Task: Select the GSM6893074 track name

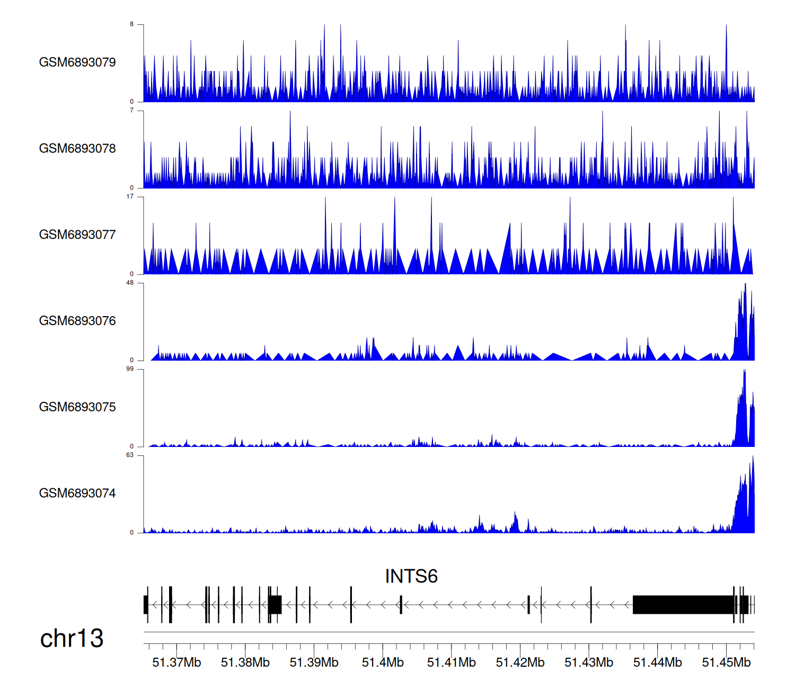Action: pos(77,494)
